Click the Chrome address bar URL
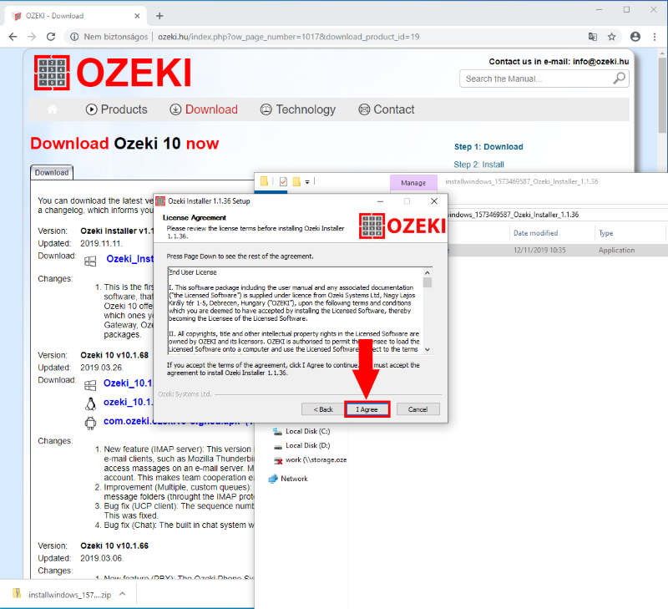This screenshot has width=668, height=609. tap(288, 37)
